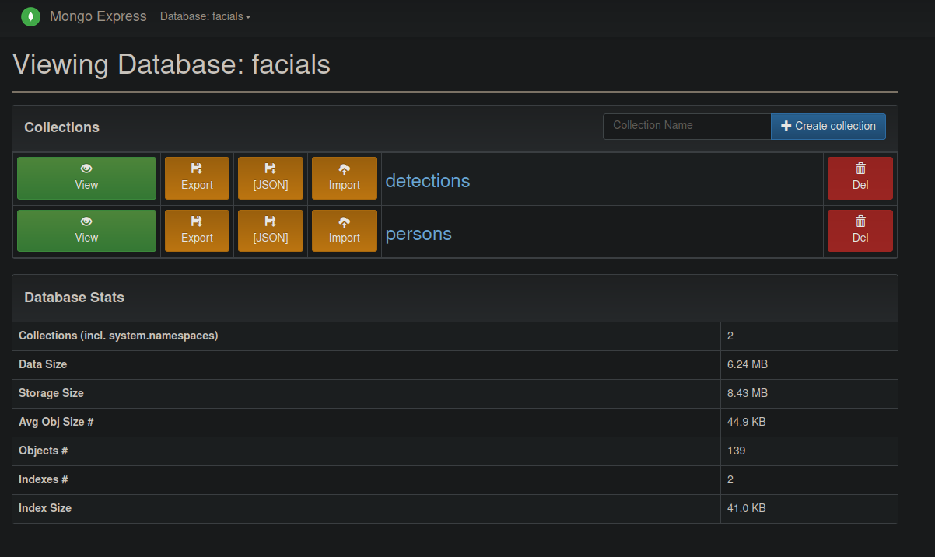
Task: Click the Create collection button
Action: click(x=828, y=126)
